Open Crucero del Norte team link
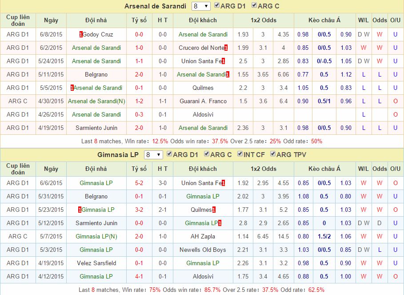 [201, 48]
